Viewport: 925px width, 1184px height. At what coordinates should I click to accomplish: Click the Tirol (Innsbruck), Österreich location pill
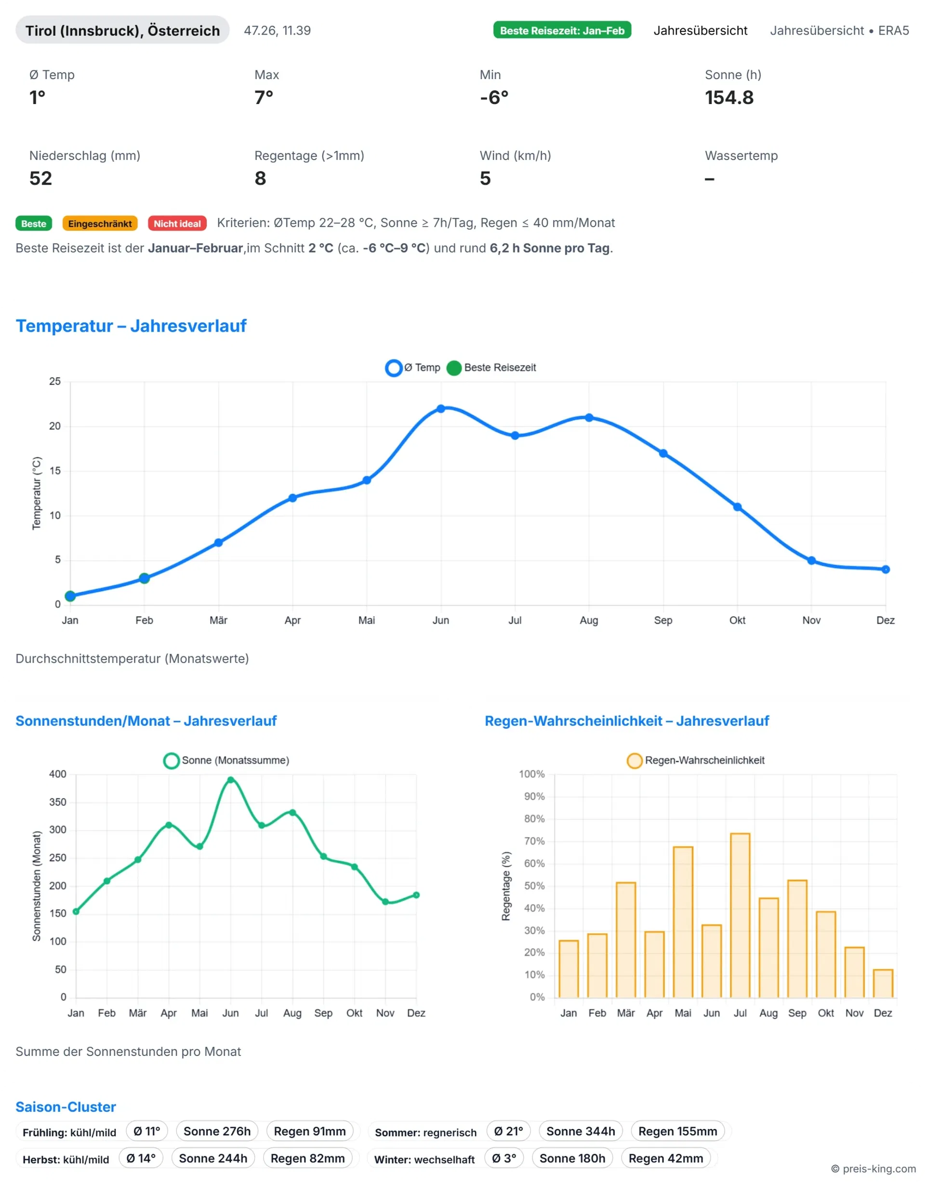point(122,30)
